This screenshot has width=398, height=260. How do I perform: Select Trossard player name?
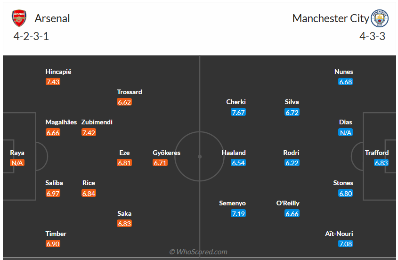(130, 92)
